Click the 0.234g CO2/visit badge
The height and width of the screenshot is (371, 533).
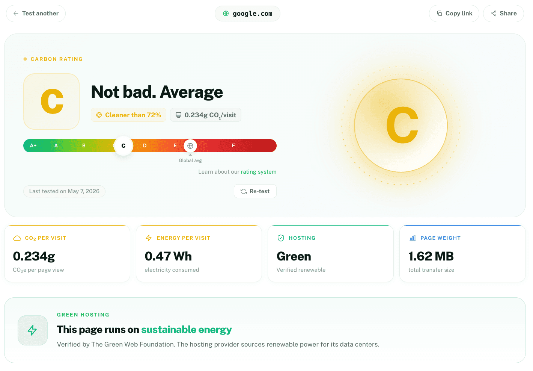[206, 115]
